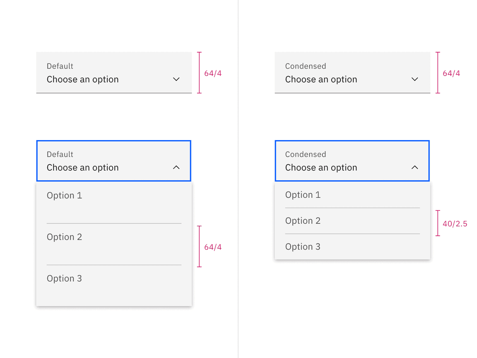Click the chevron icon on the Default dropdown

point(176,79)
